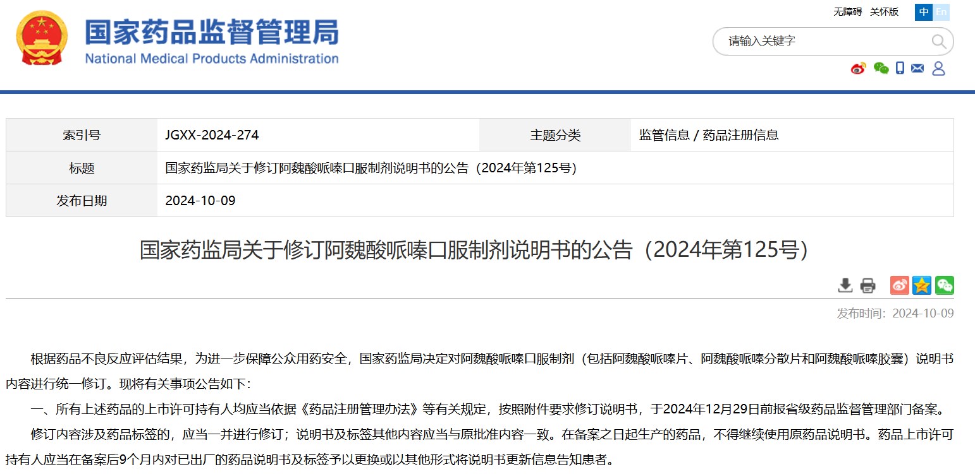Share article to Weibo
Screen dimensions: 975x474
(x=899, y=285)
